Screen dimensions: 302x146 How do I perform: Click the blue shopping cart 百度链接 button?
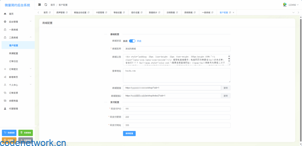click(x=9, y=133)
